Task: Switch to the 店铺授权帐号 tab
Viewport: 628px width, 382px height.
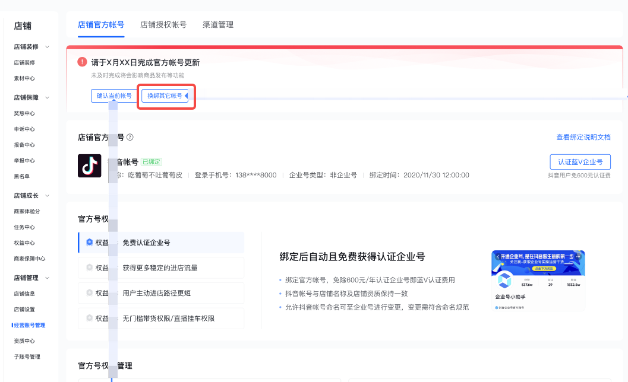Action: pyautogui.click(x=163, y=25)
